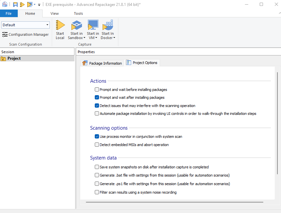Start Local capture
This screenshot has height=213, width=281.
tap(60, 30)
